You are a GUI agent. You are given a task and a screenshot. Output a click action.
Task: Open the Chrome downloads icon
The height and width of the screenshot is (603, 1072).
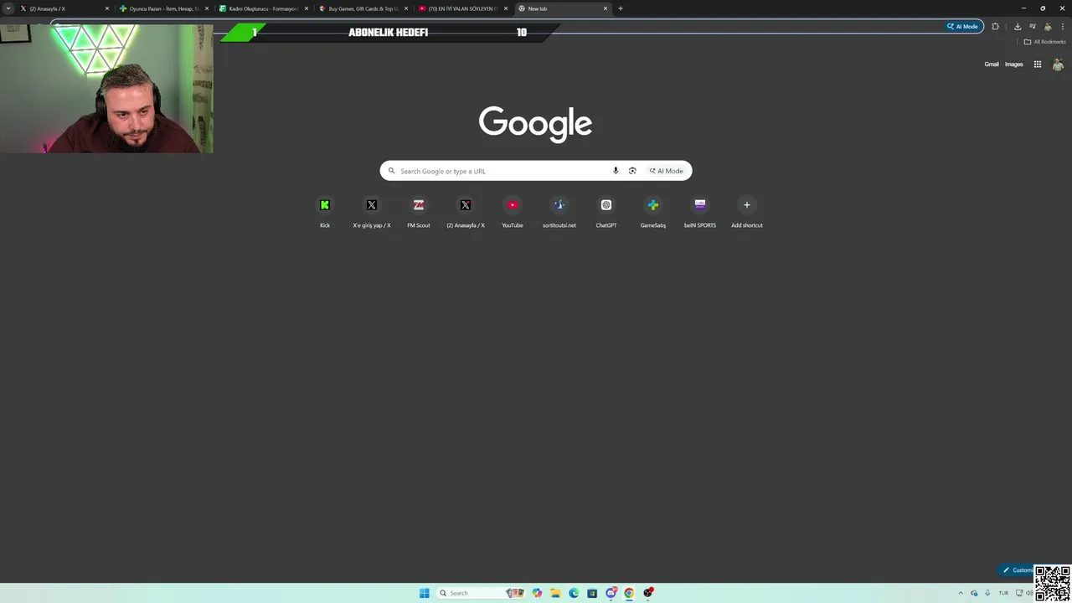point(1018,26)
